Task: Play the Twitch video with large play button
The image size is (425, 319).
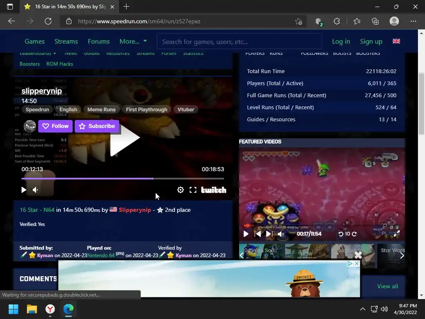Action: (125, 138)
